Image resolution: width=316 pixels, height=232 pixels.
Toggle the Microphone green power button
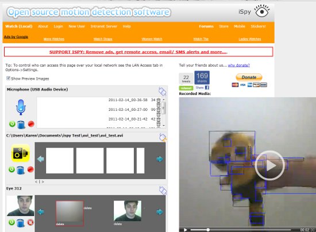pyautogui.click(x=12, y=124)
